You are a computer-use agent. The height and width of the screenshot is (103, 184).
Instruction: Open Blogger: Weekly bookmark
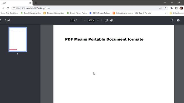(54, 13)
